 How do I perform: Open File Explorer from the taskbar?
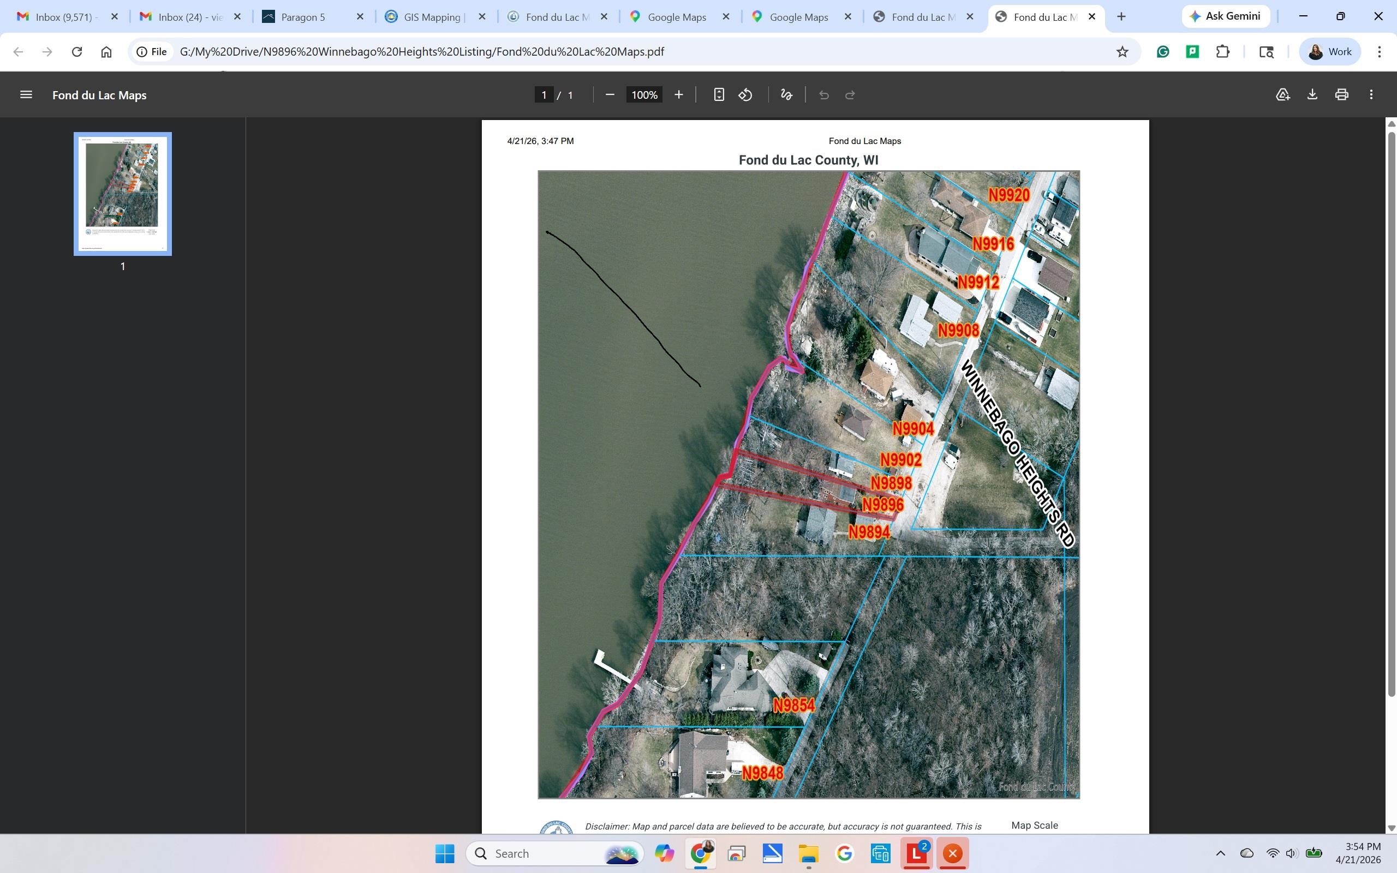[x=808, y=853]
